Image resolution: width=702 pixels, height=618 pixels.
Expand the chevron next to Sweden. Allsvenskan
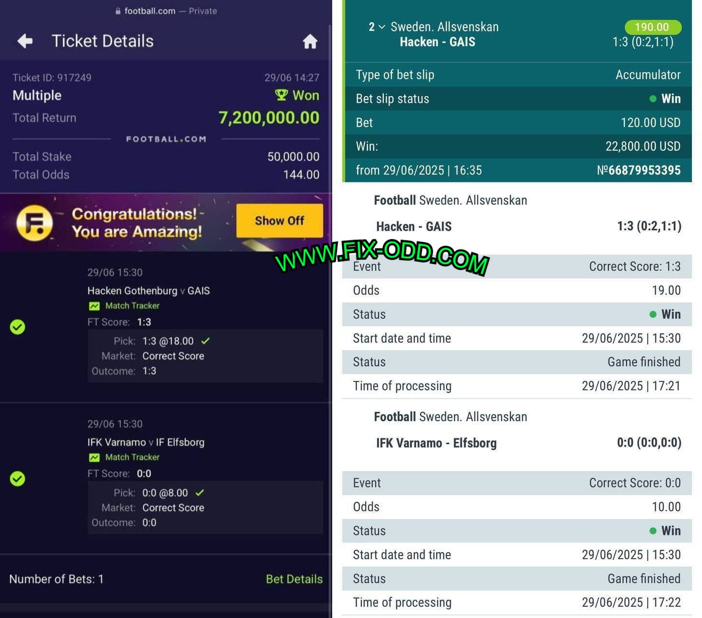click(382, 27)
